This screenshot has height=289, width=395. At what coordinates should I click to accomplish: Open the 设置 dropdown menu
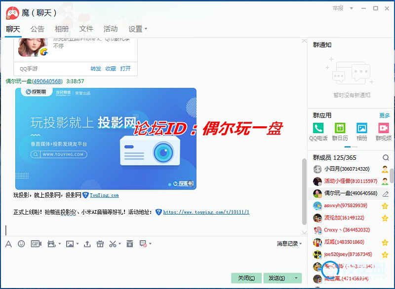point(138,29)
